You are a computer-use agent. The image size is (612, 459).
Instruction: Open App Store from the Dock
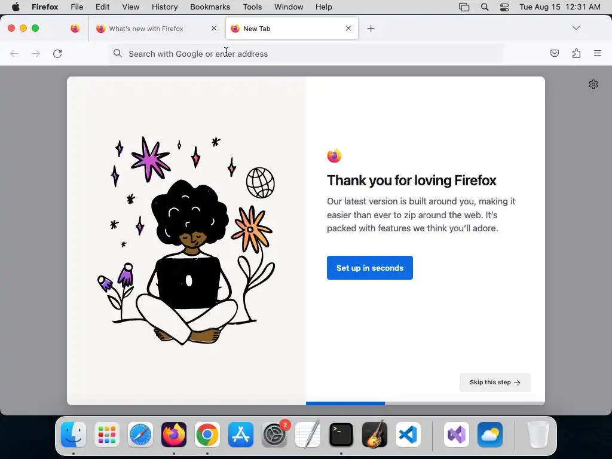click(240, 434)
